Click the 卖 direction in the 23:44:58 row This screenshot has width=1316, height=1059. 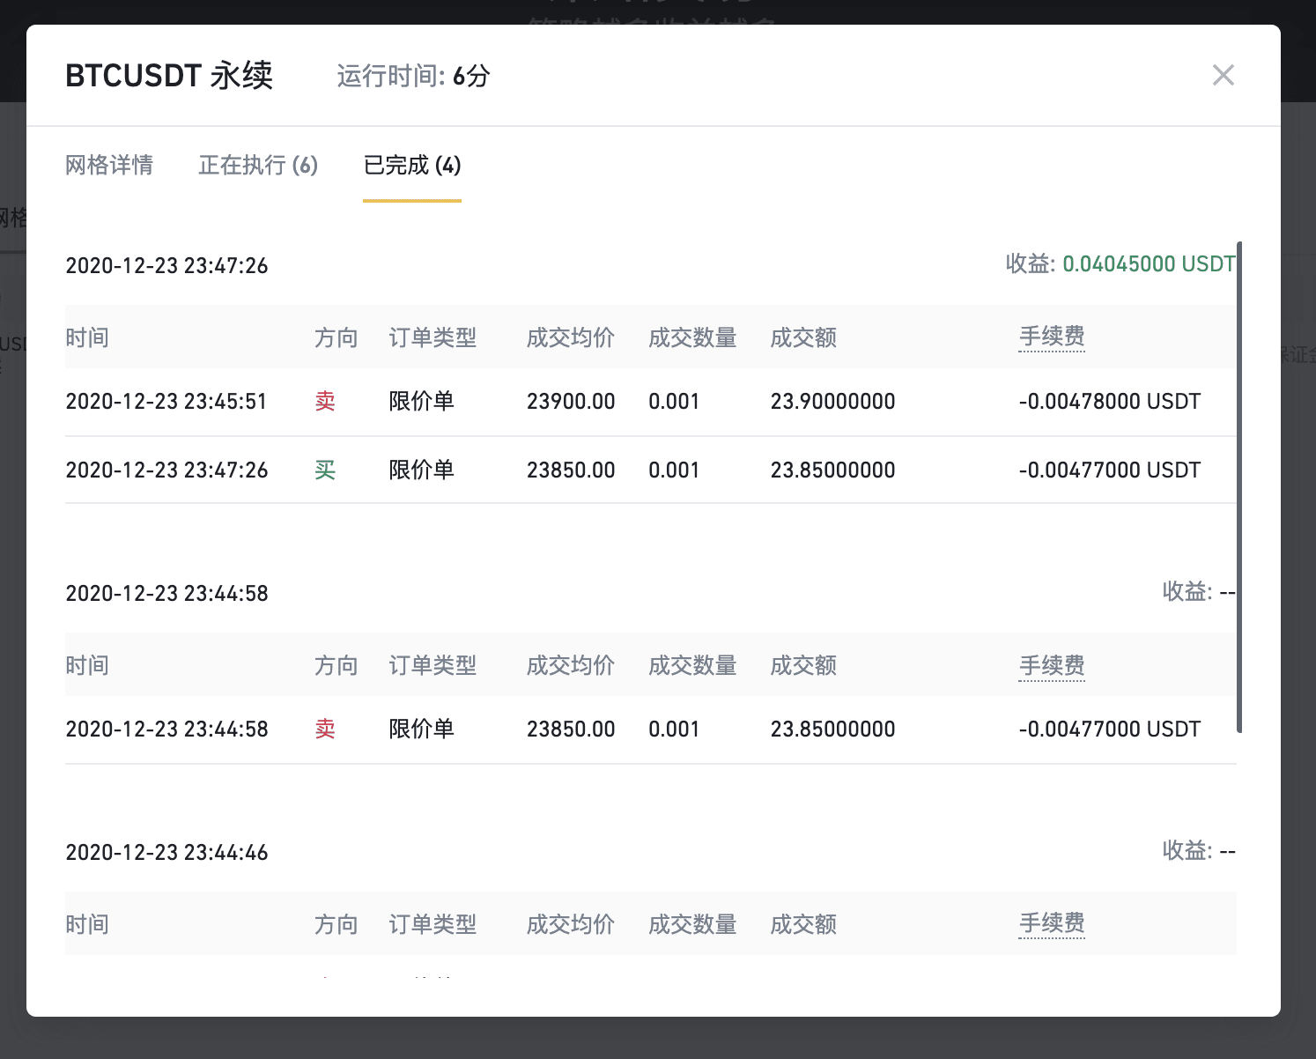click(x=325, y=729)
